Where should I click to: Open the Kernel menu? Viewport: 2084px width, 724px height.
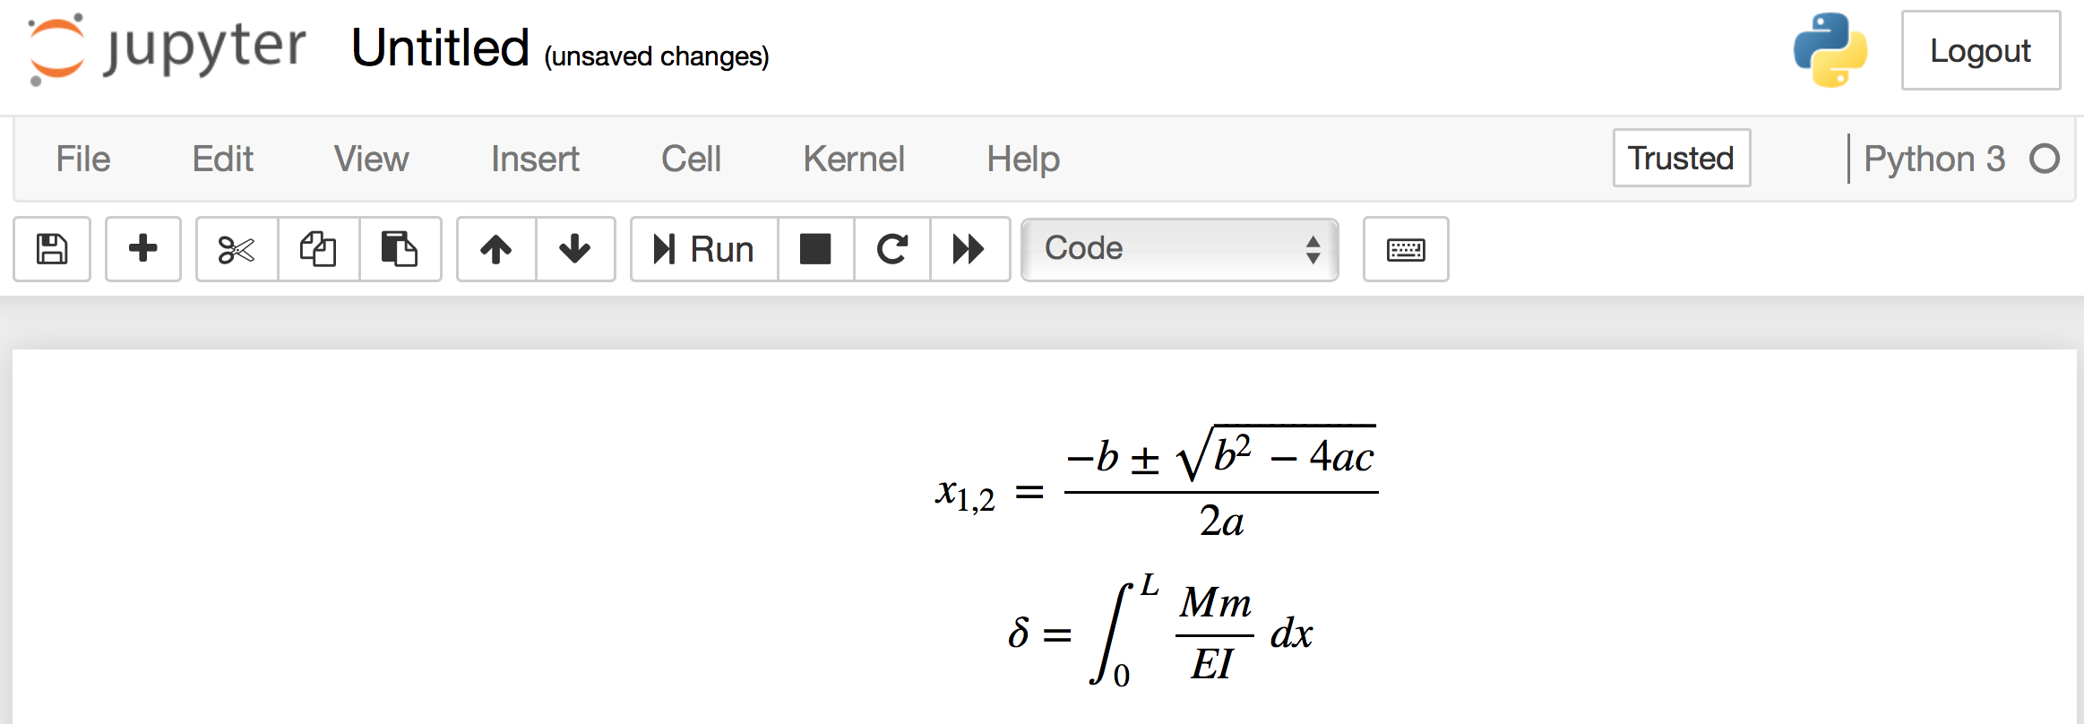click(853, 159)
